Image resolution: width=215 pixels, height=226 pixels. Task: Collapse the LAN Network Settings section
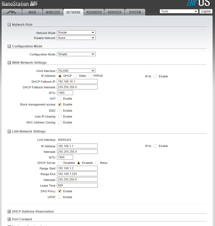(x=9, y=131)
